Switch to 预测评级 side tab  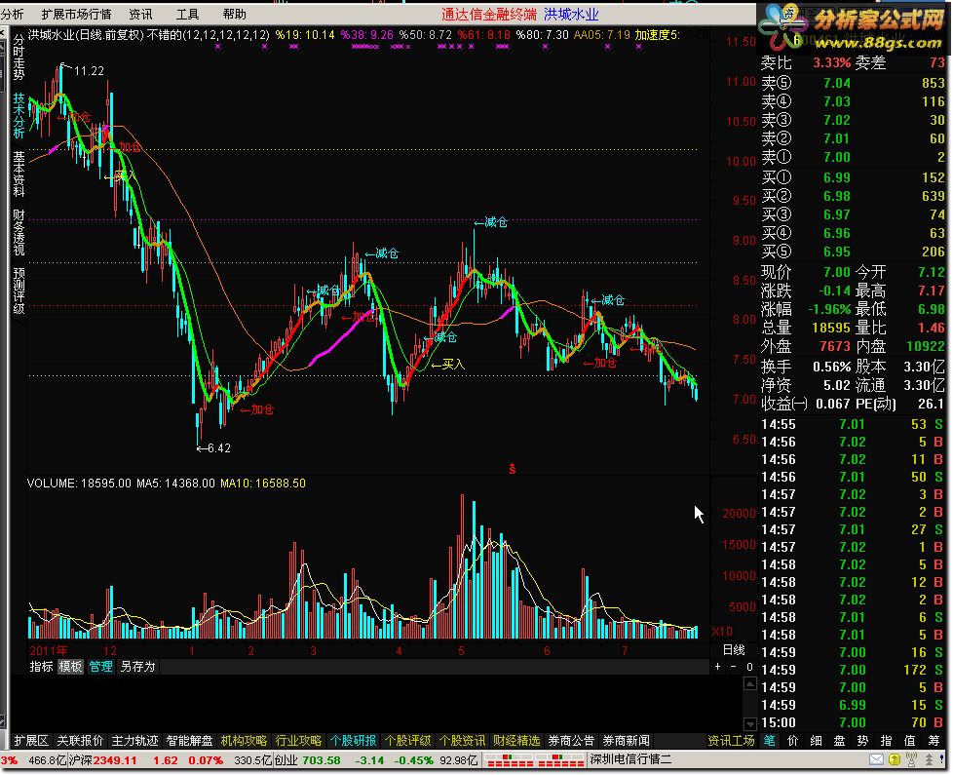pos(19,291)
